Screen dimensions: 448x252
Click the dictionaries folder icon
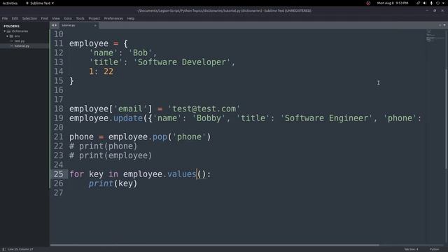click(x=9, y=31)
